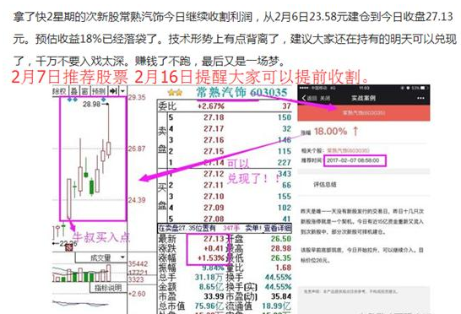Click the red stock name banner
The image size is (461, 314).
pyautogui.click(x=364, y=113)
